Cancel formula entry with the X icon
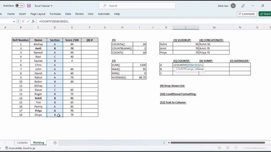 pos(23,22)
